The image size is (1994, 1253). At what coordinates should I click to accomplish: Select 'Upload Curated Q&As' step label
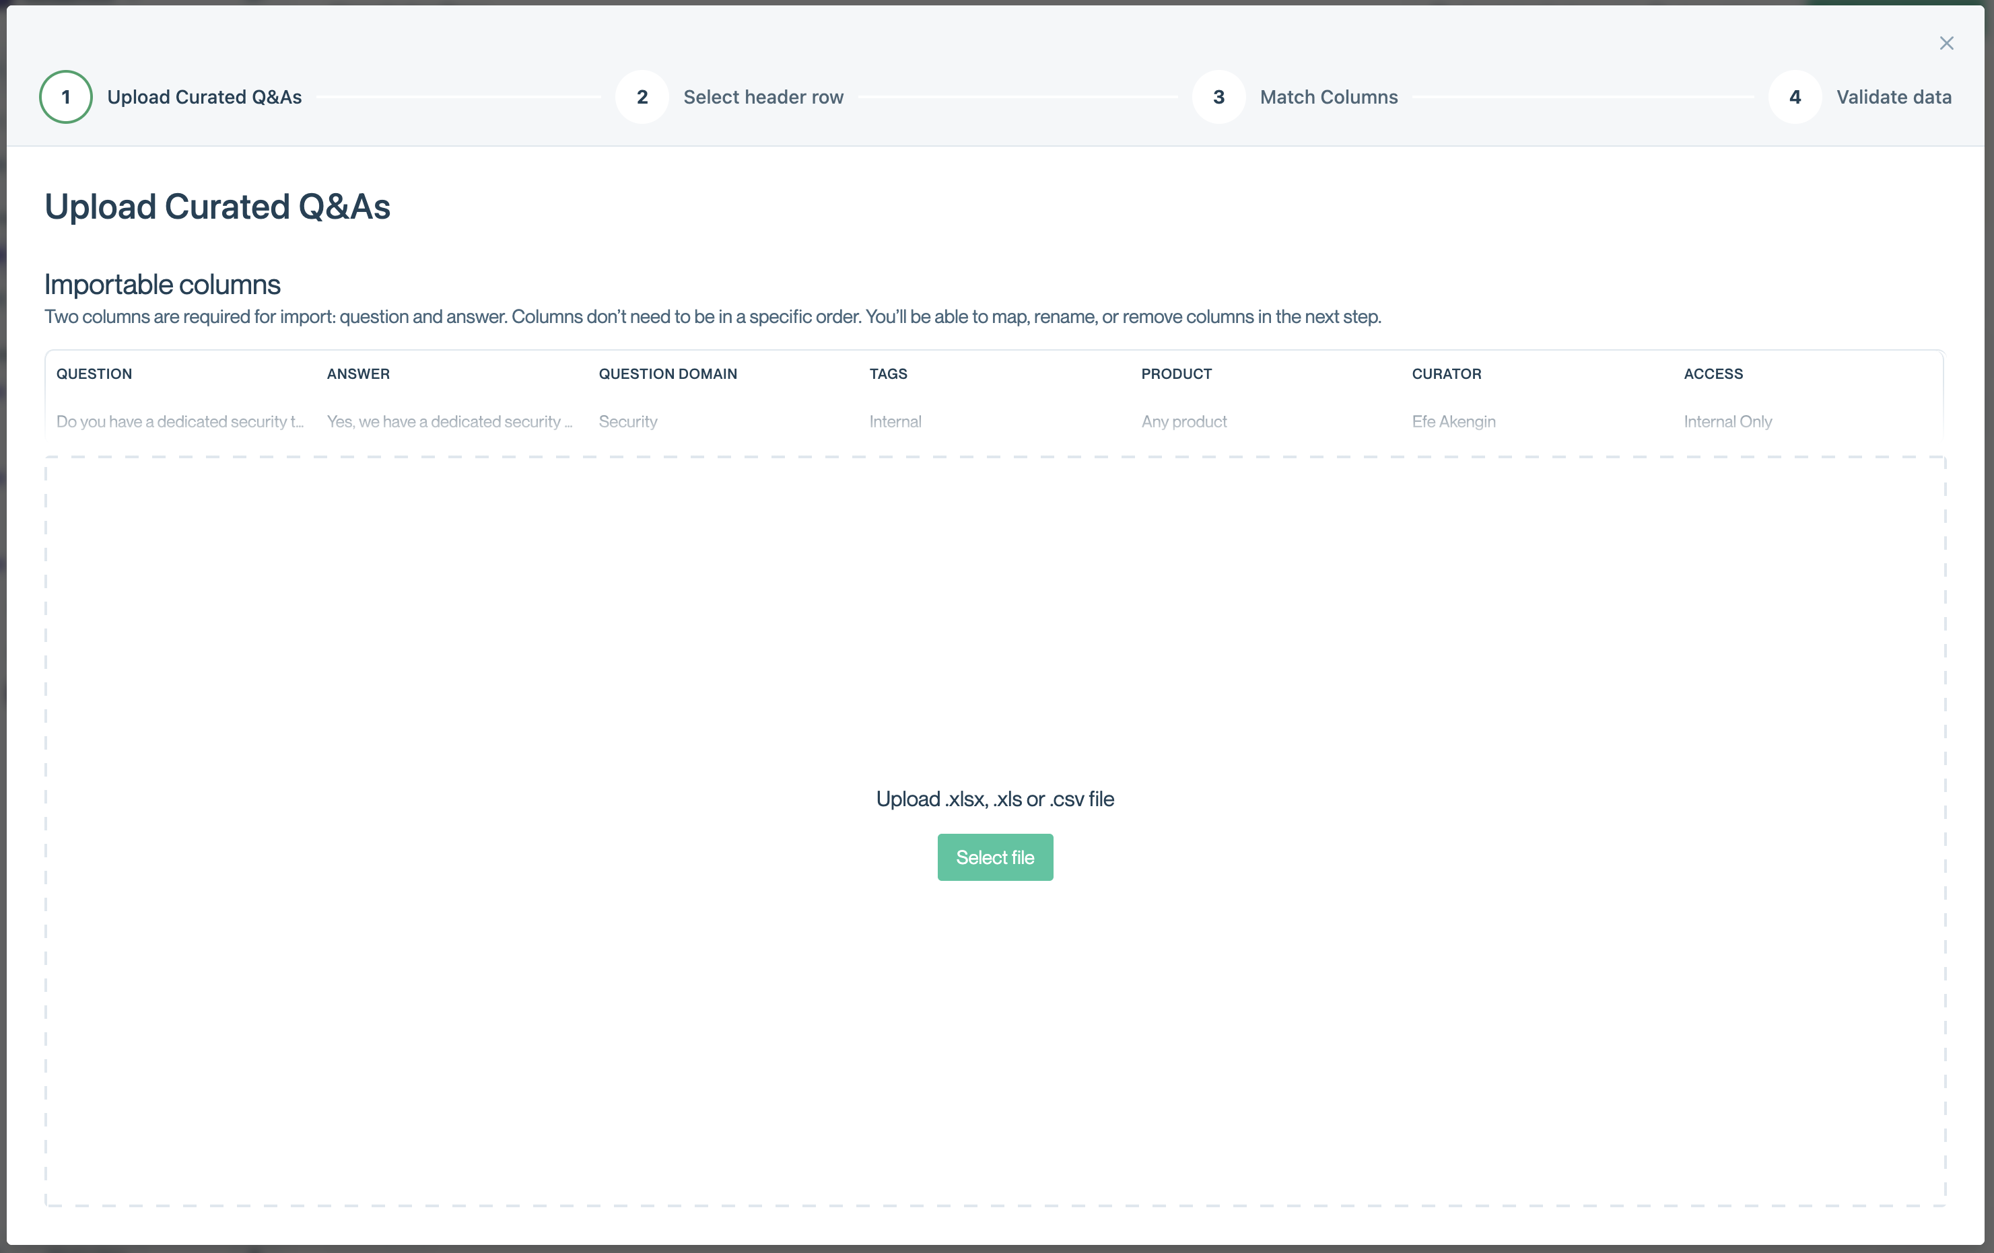[x=204, y=97]
